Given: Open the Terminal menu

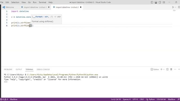Looking at the screenshot, I should (42, 2).
